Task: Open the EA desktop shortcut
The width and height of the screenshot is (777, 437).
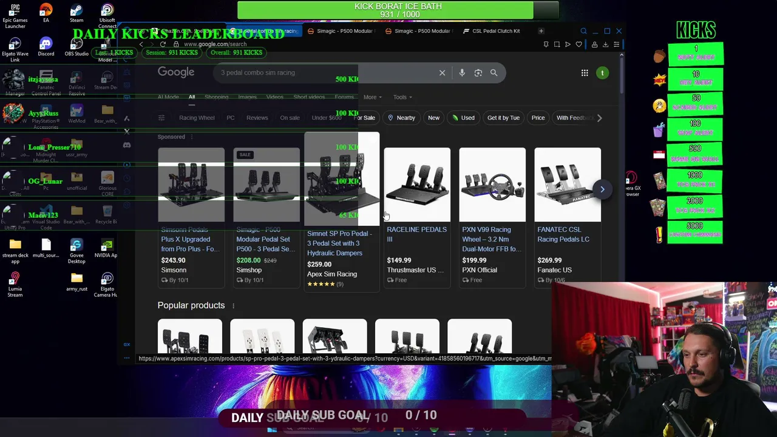Action: (x=46, y=13)
